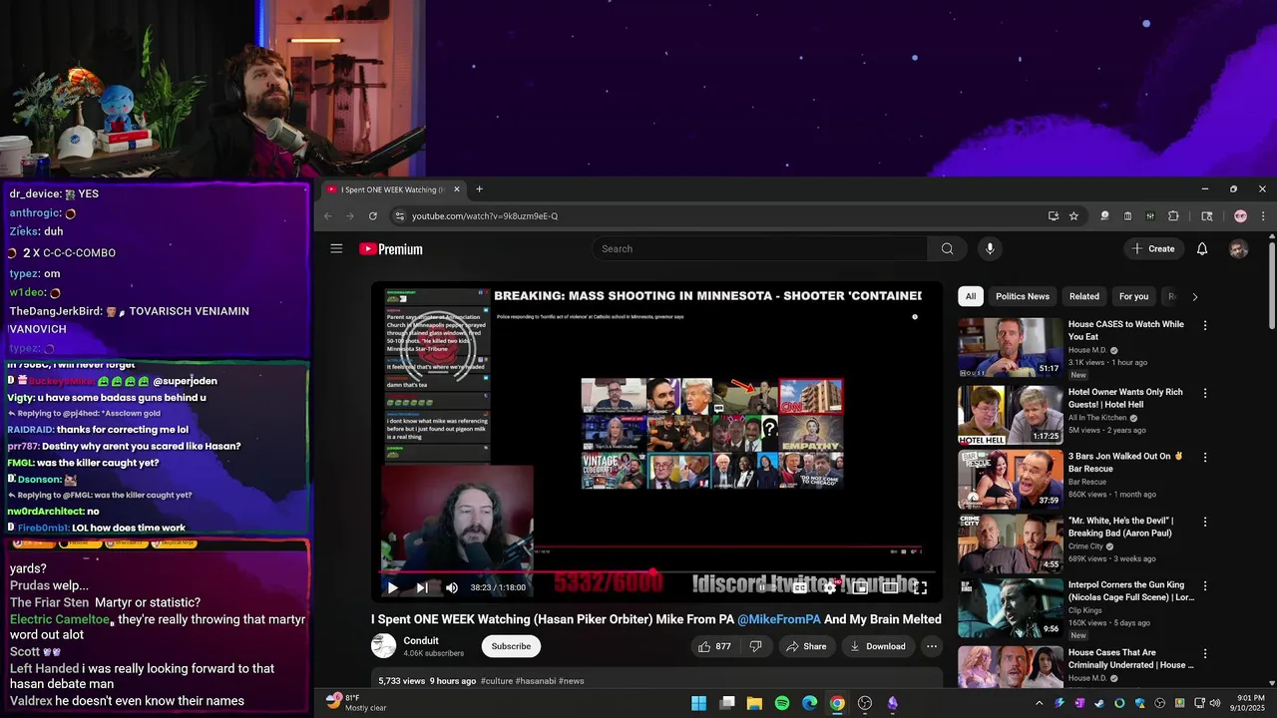Open the @MikeFromPA mention link

pos(779,619)
